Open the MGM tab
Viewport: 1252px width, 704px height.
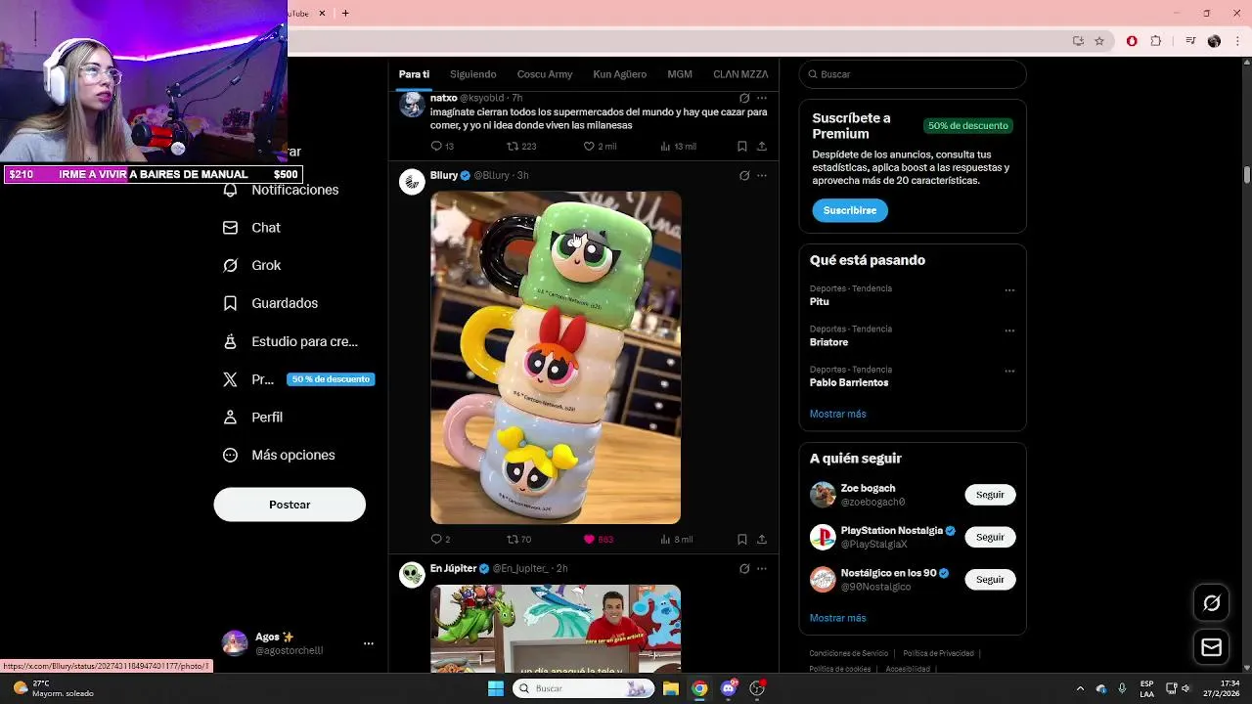click(680, 74)
